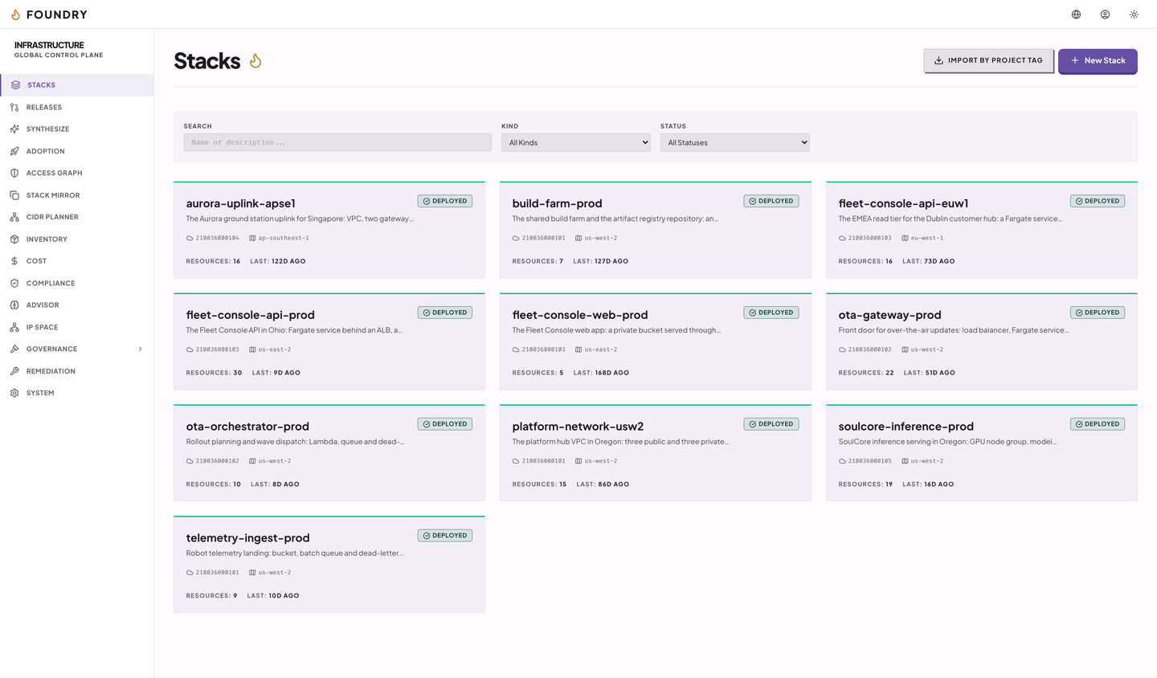The image size is (1157, 678).
Task: Click the Import By Project Tag button
Action: [x=988, y=60]
